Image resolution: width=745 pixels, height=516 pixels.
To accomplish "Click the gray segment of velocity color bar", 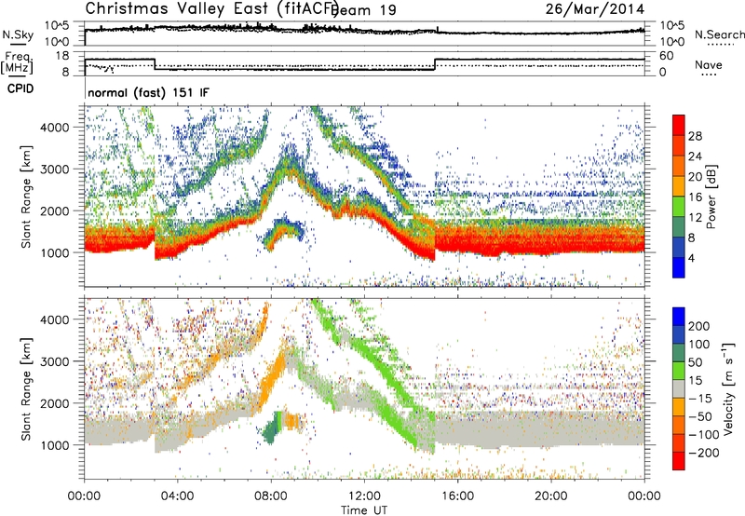I will 679,389.
